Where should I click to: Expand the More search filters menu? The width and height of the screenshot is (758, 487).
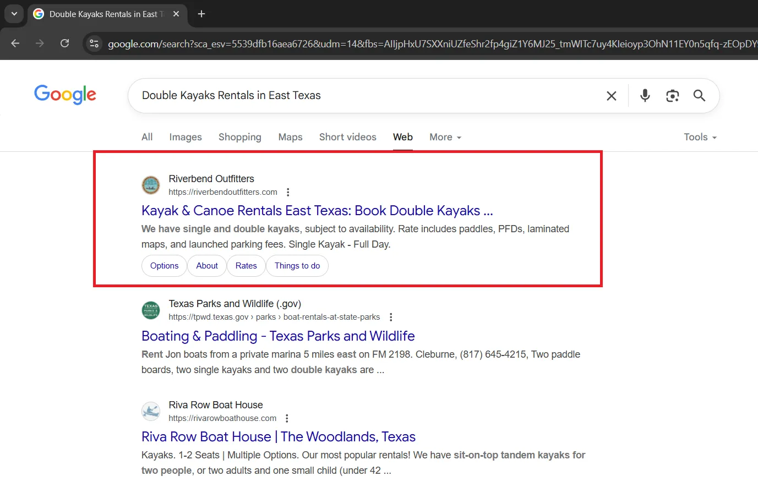pos(445,137)
